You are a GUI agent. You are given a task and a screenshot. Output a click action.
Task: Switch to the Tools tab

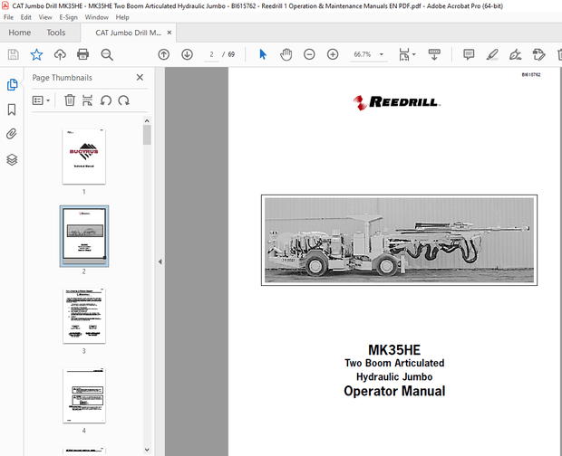pyautogui.click(x=56, y=33)
